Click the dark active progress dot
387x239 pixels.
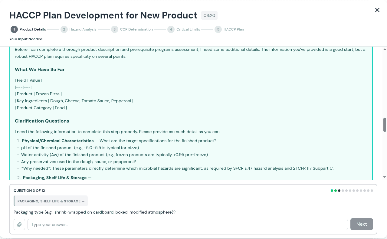[x=339, y=191]
